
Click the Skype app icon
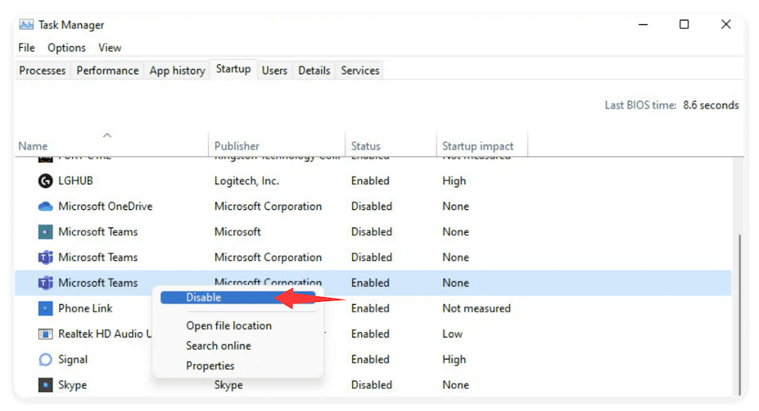45,385
